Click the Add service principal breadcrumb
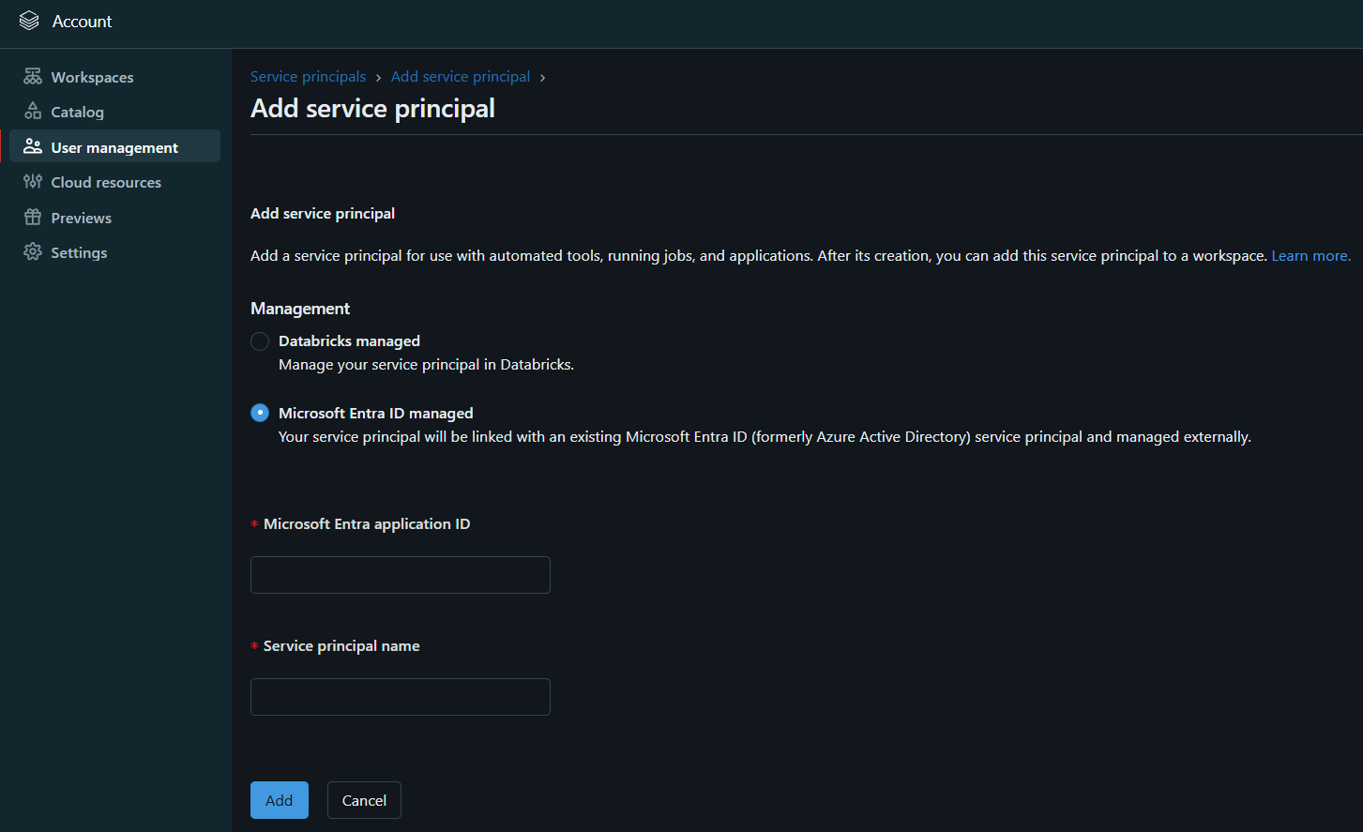Image resolution: width=1363 pixels, height=832 pixels. pyautogui.click(x=461, y=77)
